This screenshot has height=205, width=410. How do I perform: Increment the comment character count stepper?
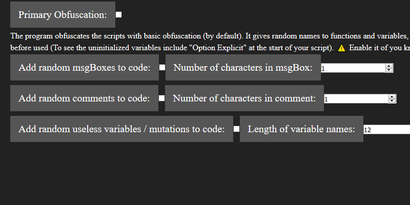point(392,97)
